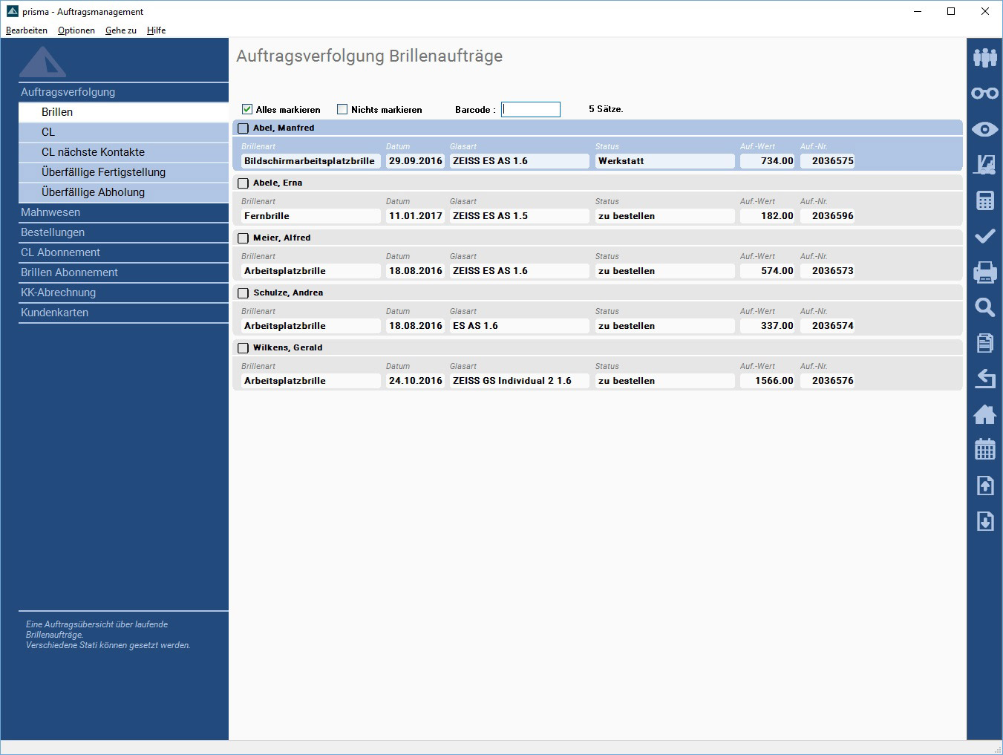
Task: Click the checkmark icon in right toolbar
Action: click(x=985, y=236)
